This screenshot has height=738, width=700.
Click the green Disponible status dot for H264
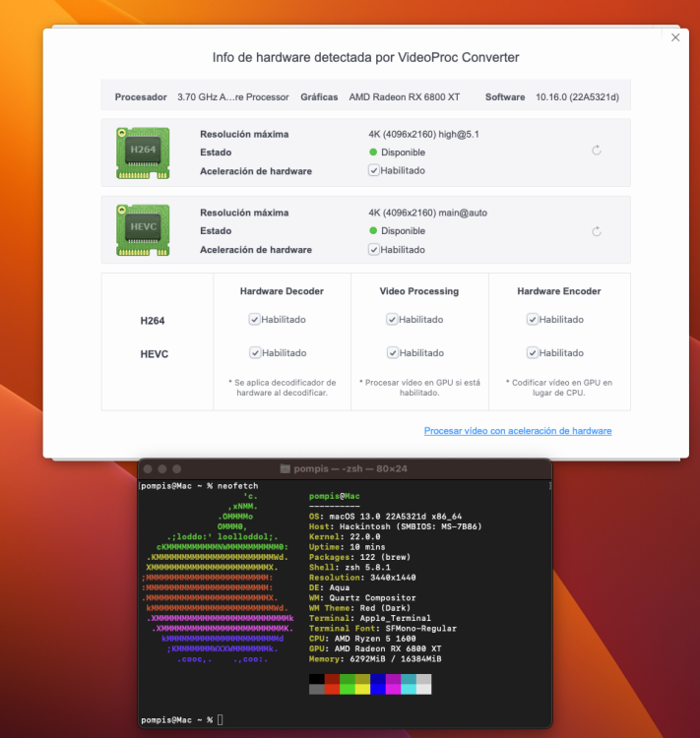click(373, 152)
